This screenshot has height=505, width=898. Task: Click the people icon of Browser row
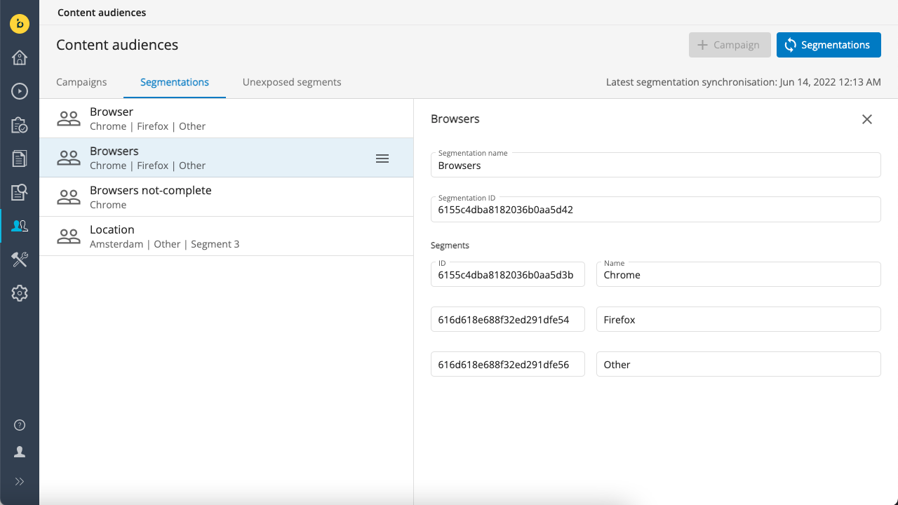click(x=69, y=119)
